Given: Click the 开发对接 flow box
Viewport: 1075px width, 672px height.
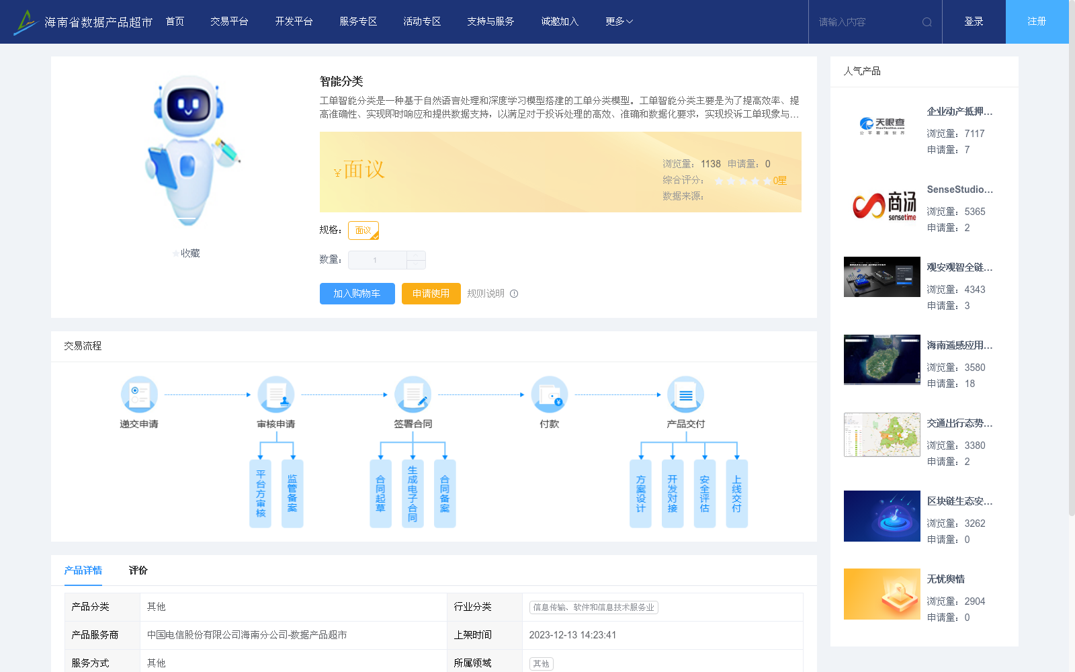Looking at the screenshot, I should (x=673, y=493).
